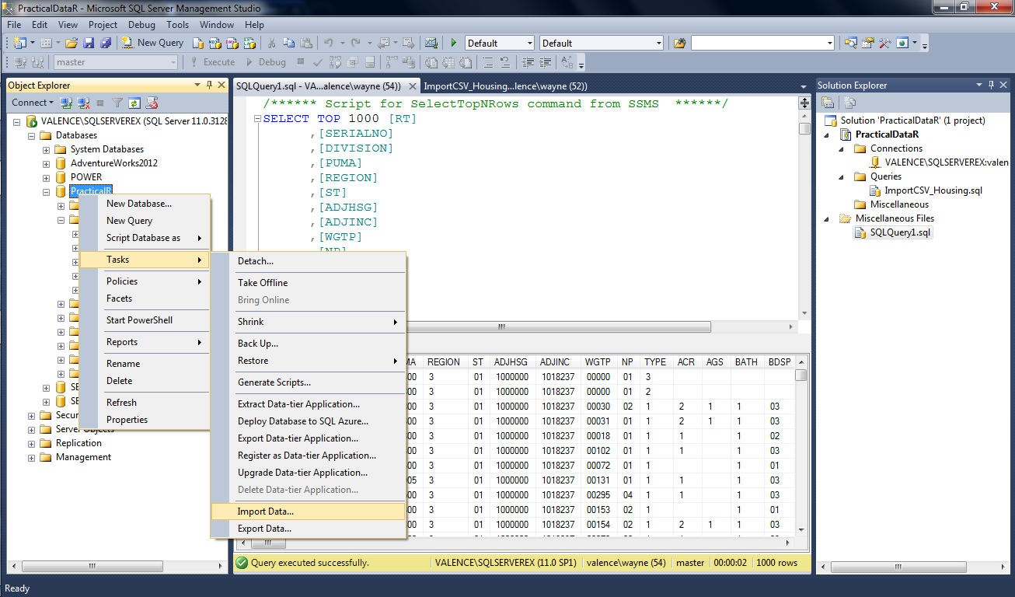Screen dimensions: 1015x597
Task: Click Object Explorer Stop script icon
Action: click(x=99, y=103)
